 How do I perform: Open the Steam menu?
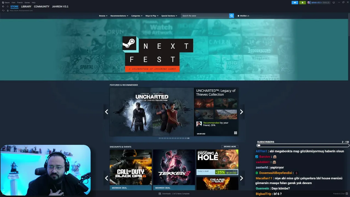(7, 2)
